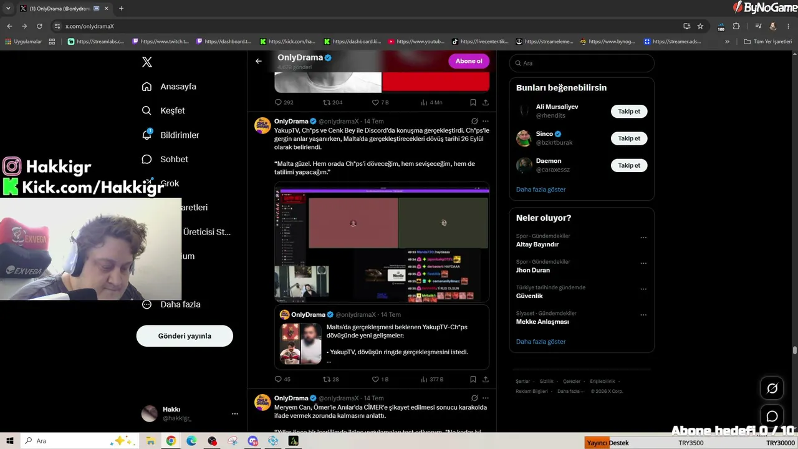Open the Tüm Yer İşaretleri folder

coord(767,42)
